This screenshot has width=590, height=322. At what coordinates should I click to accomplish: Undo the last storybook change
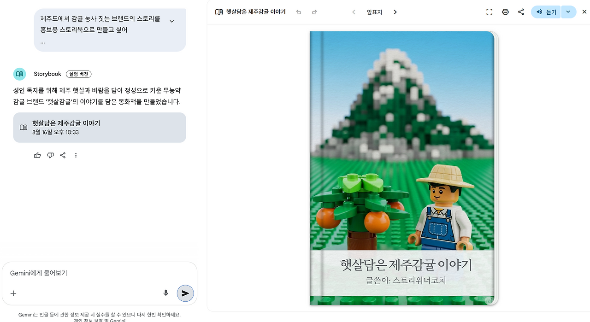299,12
